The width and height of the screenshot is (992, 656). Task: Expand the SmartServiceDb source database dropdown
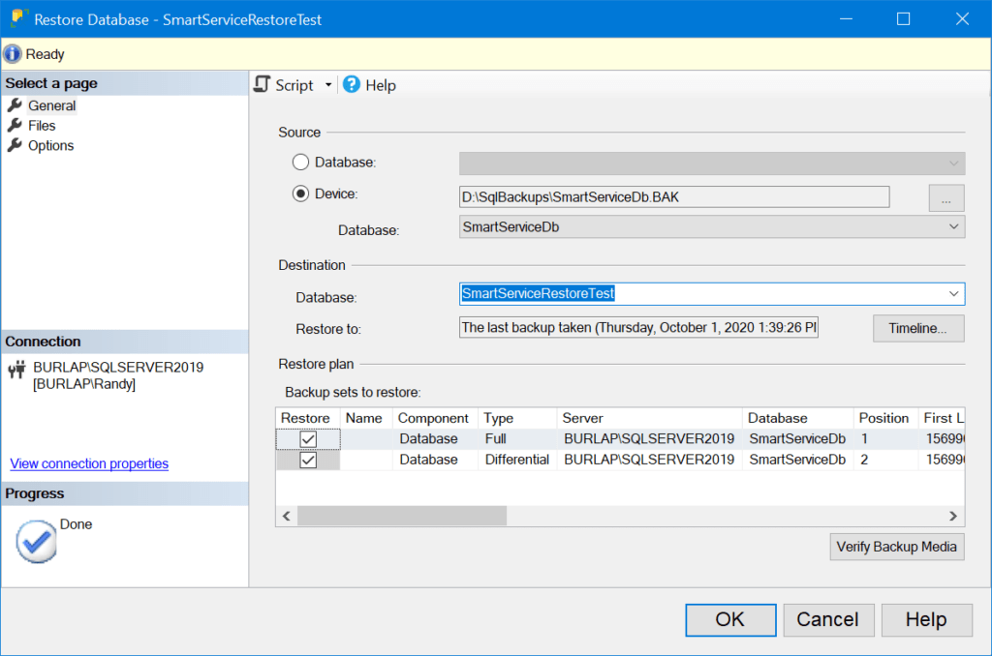click(x=953, y=226)
